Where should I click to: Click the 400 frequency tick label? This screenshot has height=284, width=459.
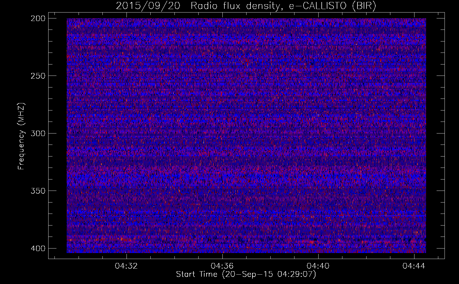click(38, 248)
